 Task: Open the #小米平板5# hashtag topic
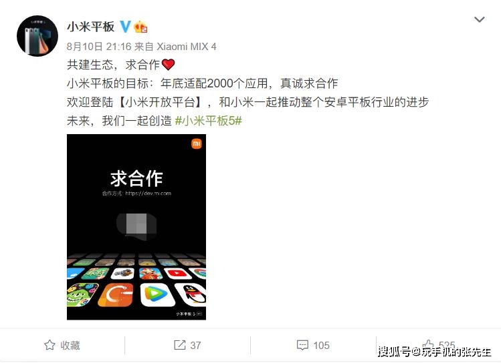208,121
